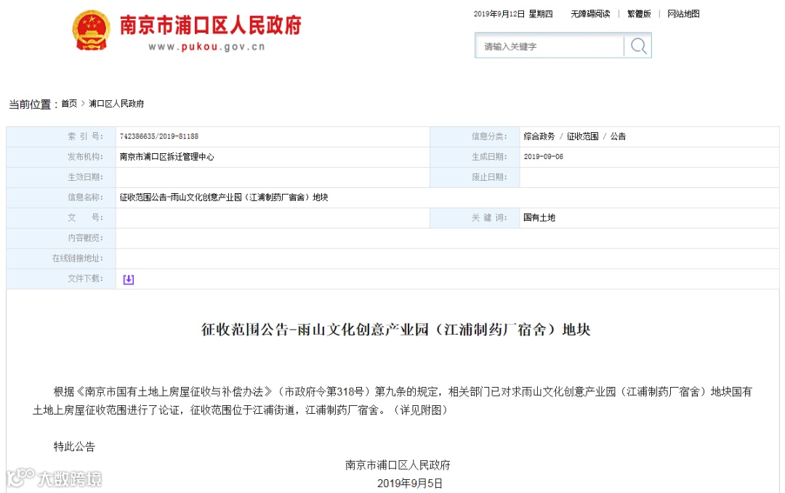Click the signing date 2019年9月5日
Viewport: 785px width, 493px height.
click(410, 484)
